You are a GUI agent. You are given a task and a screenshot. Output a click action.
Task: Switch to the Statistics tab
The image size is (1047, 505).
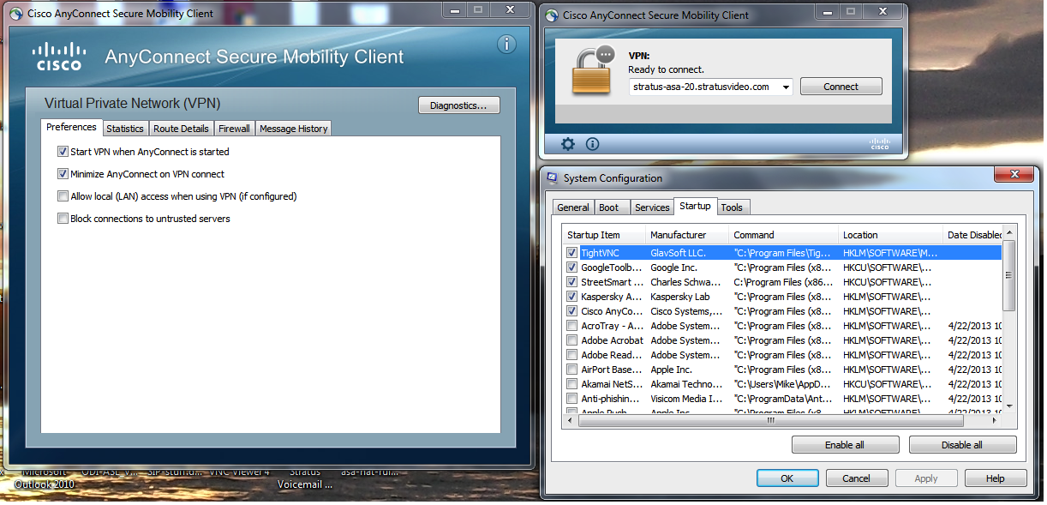tap(125, 129)
